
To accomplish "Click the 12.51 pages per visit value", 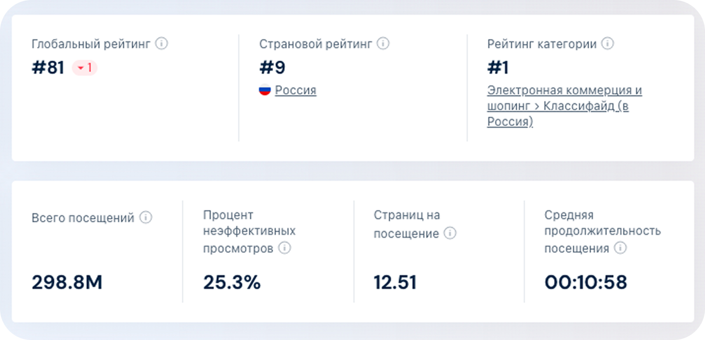I will click(395, 283).
